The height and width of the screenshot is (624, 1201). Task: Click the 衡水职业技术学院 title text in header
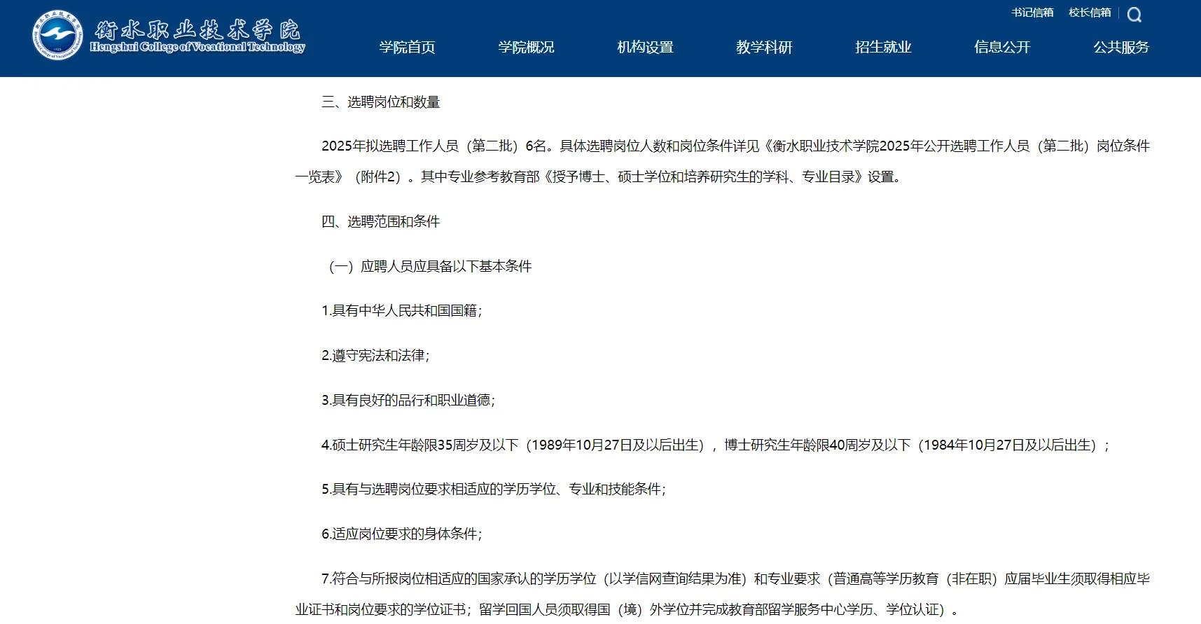(197, 29)
